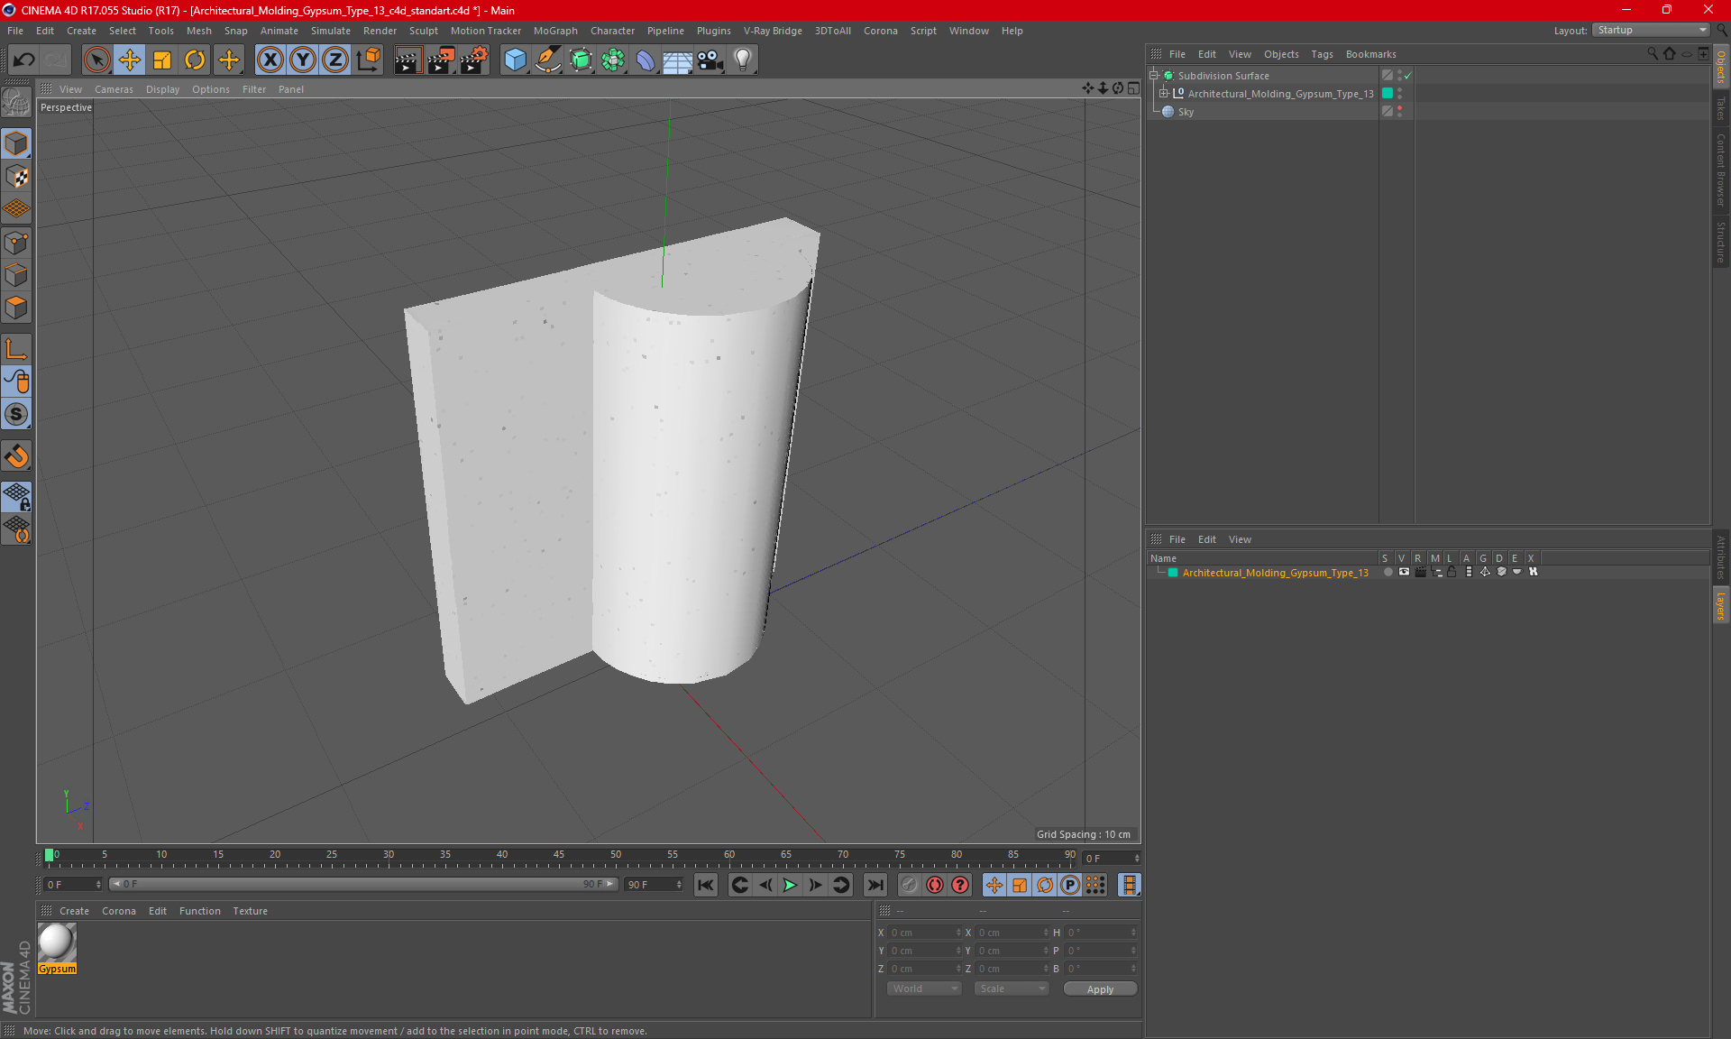Viewport: 1731px width, 1039px height.
Task: Open the MoGraph menu
Action: click(555, 31)
